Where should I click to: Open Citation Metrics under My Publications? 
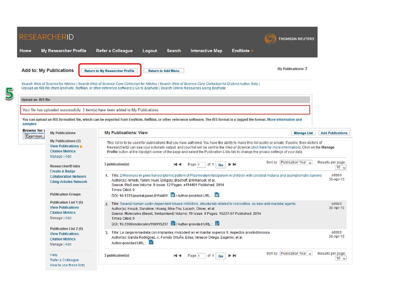(x=63, y=151)
